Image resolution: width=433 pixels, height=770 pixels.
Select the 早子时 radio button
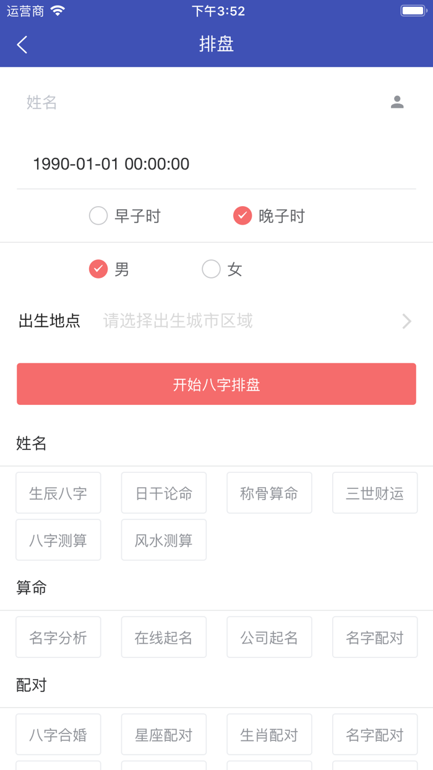point(98,216)
